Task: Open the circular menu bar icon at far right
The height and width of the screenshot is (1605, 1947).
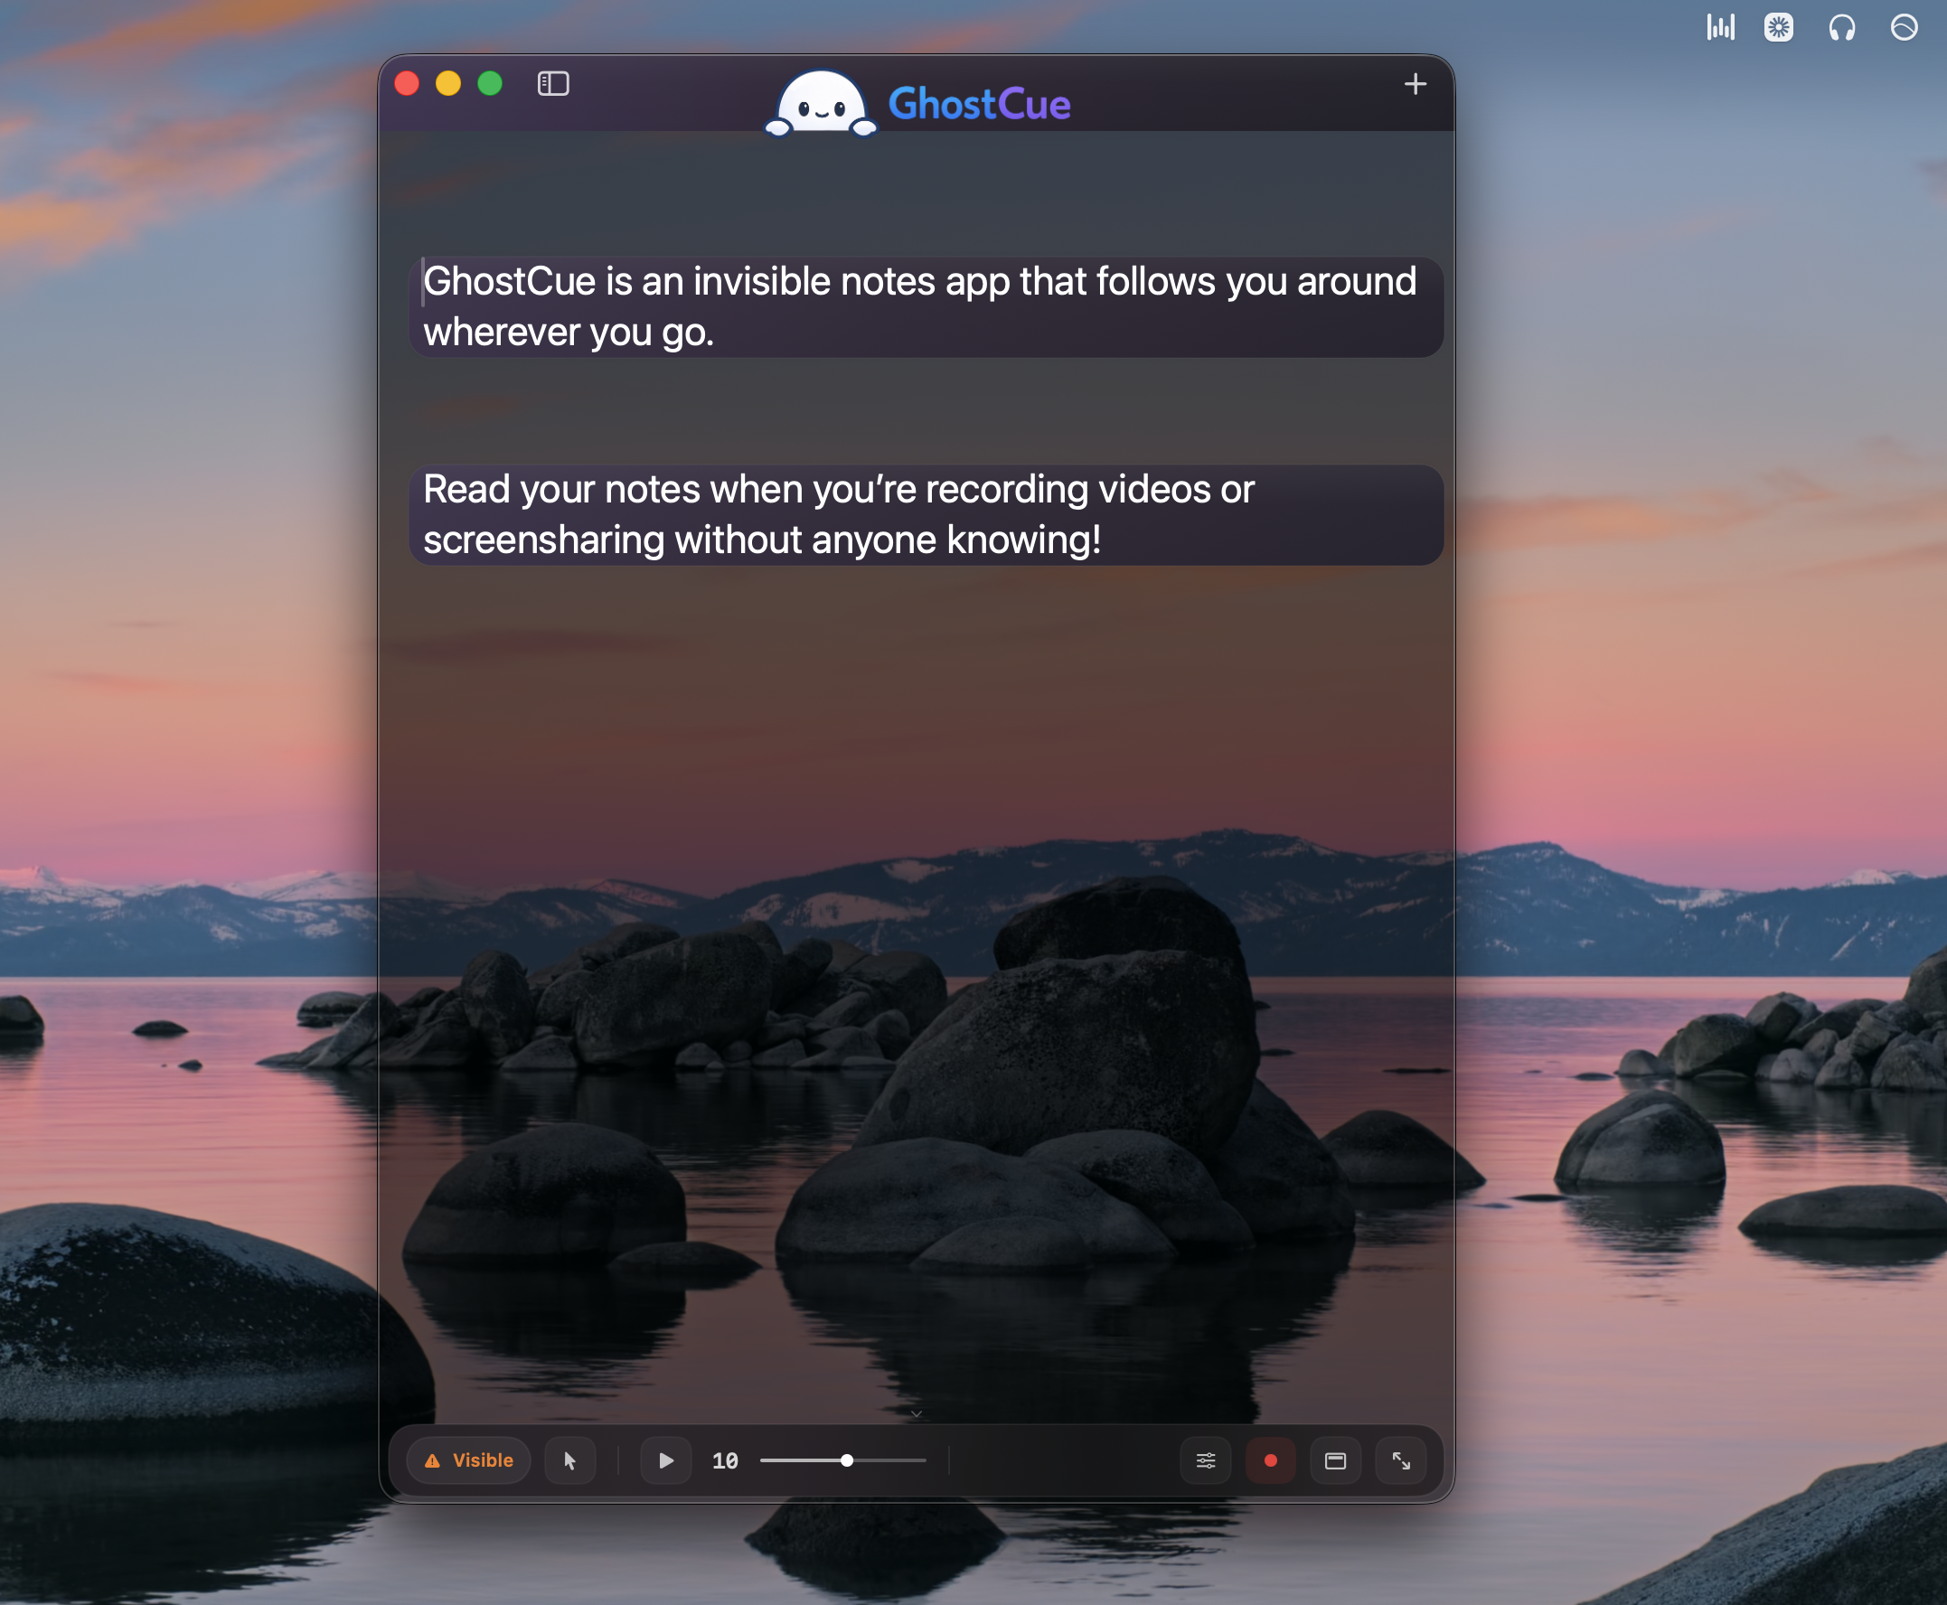Action: click(1904, 27)
